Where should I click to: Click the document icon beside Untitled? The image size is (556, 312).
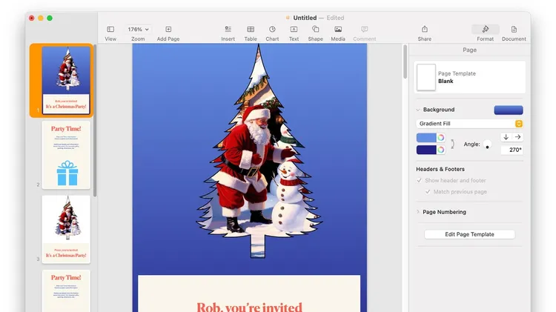tap(288, 17)
